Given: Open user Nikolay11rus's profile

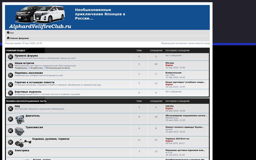Looking at the screenshot, I should (x=172, y=118).
